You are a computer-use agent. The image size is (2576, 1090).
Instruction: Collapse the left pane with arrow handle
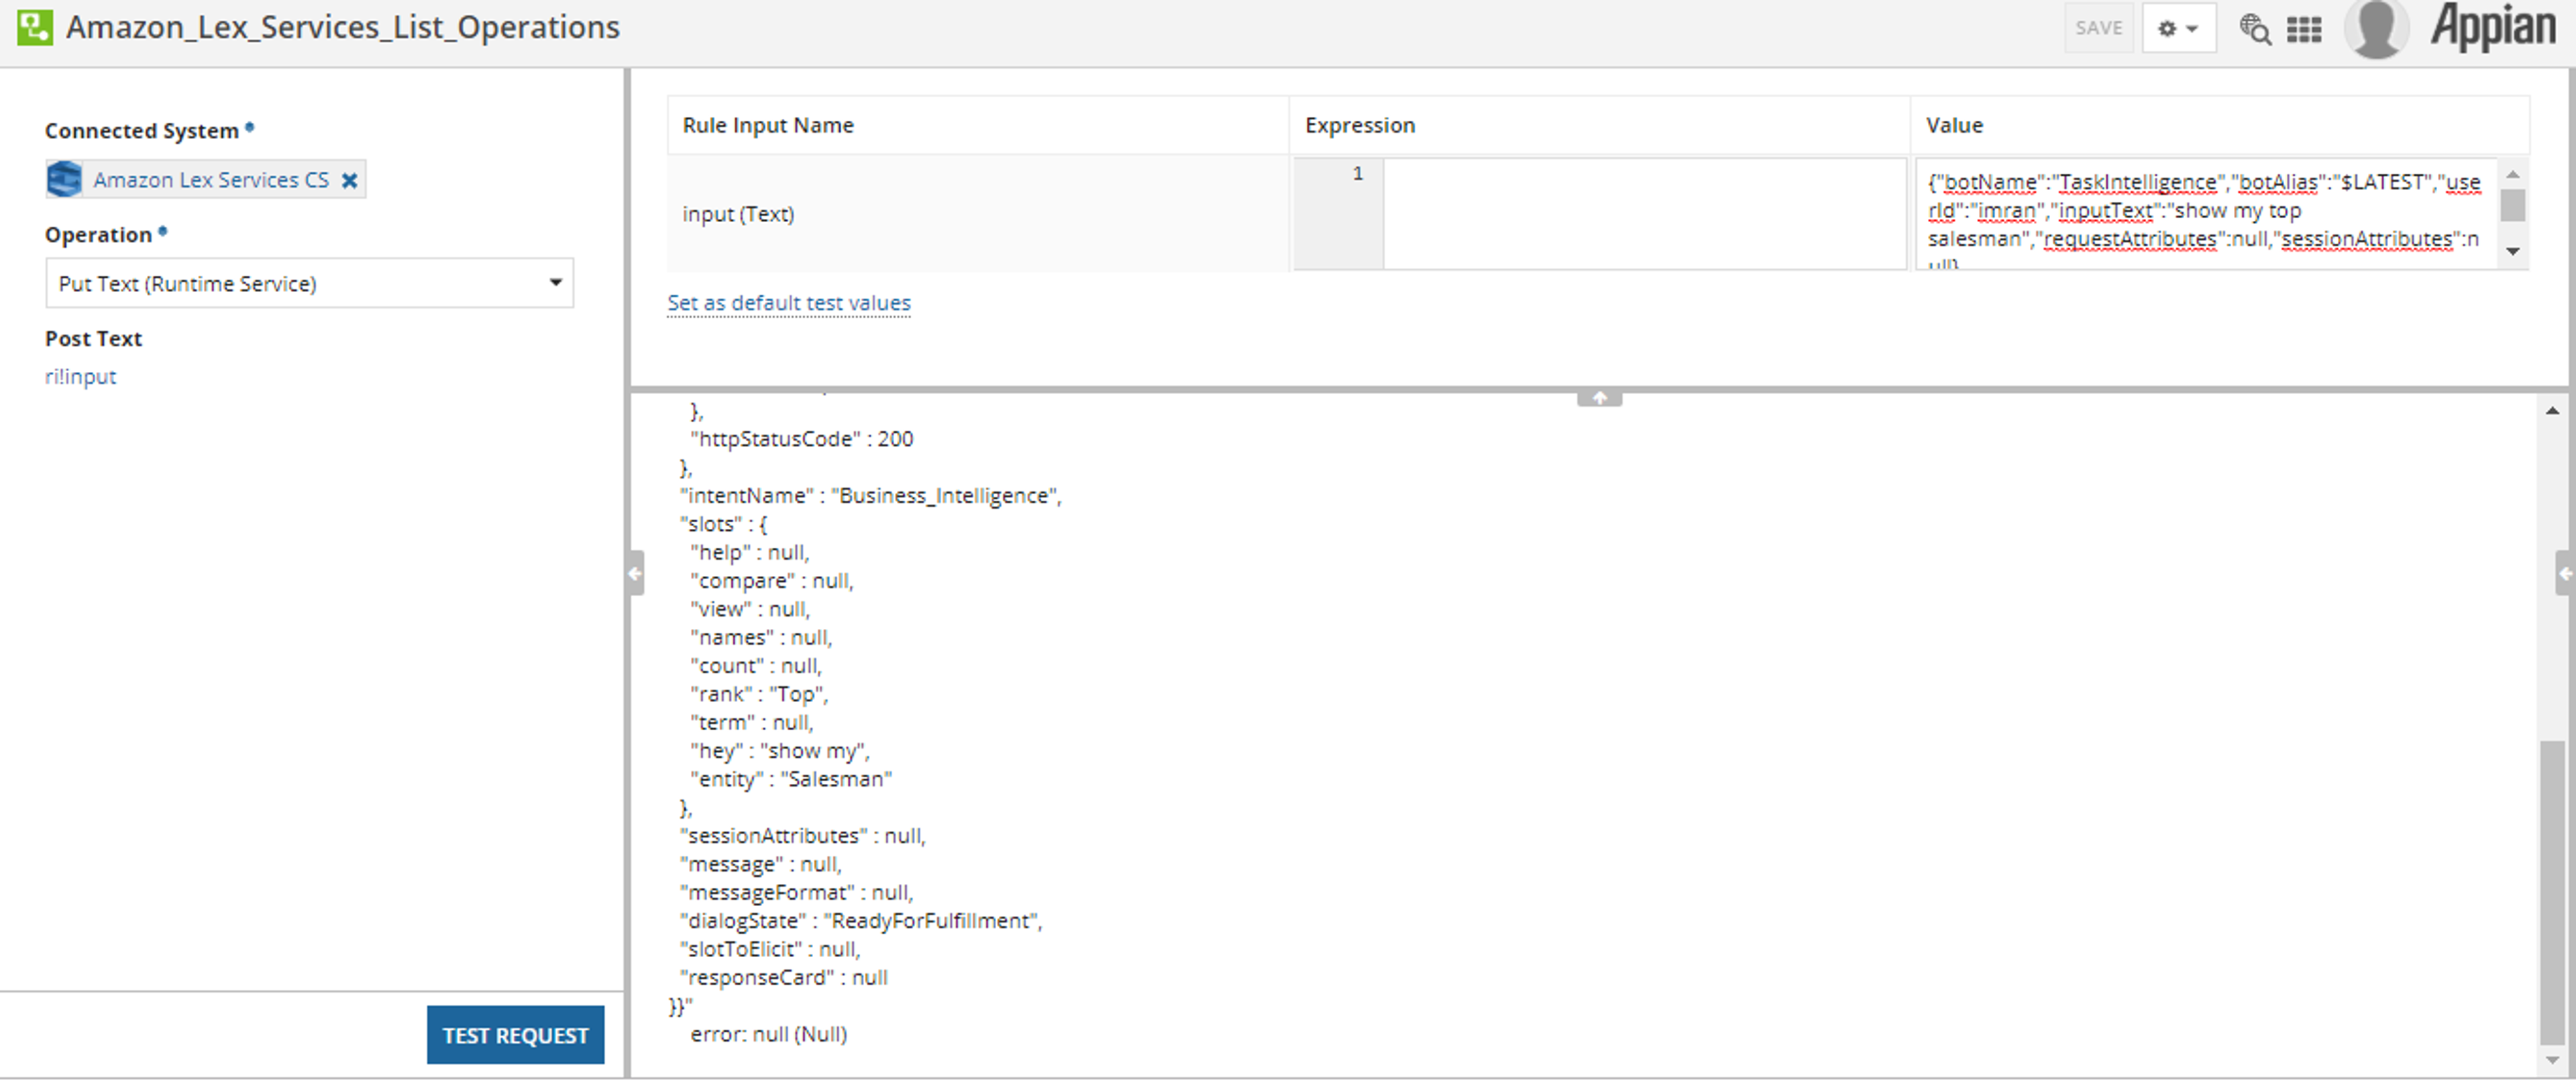tap(635, 574)
